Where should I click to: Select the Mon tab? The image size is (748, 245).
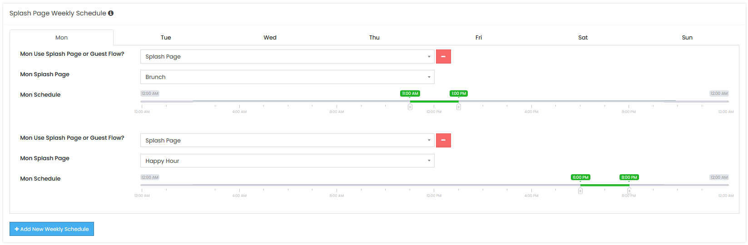point(62,38)
